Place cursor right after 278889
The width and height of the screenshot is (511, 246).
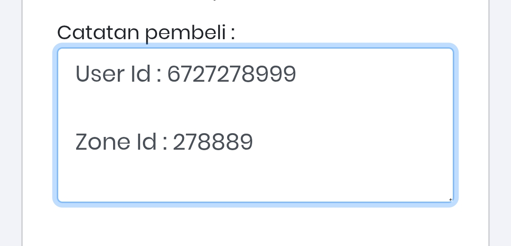(x=254, y=142)
